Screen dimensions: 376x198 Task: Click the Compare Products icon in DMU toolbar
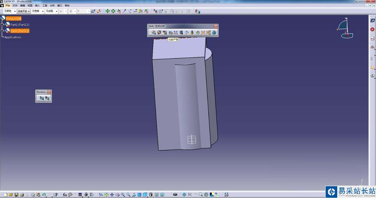point(170,33)
